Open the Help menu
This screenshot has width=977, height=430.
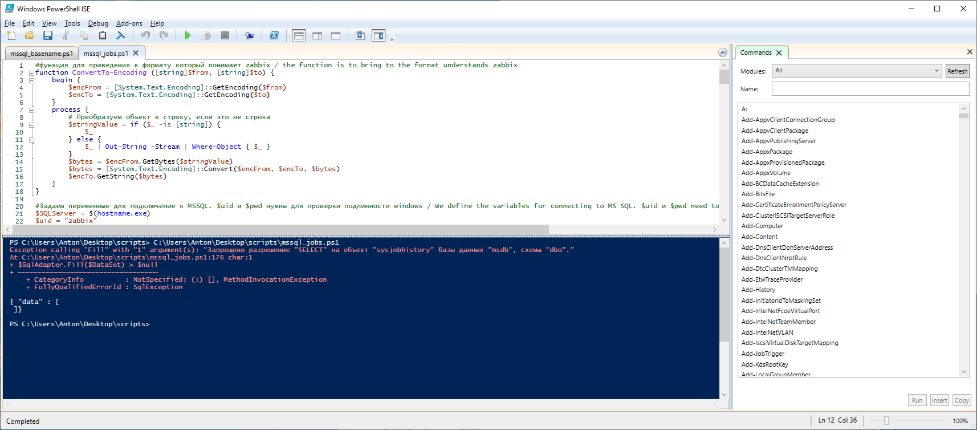coord(157,23)
